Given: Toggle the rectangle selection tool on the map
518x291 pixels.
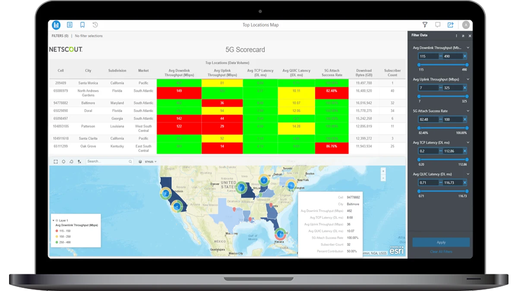Looking at the screenshot, I should click(x=56, y=162).
